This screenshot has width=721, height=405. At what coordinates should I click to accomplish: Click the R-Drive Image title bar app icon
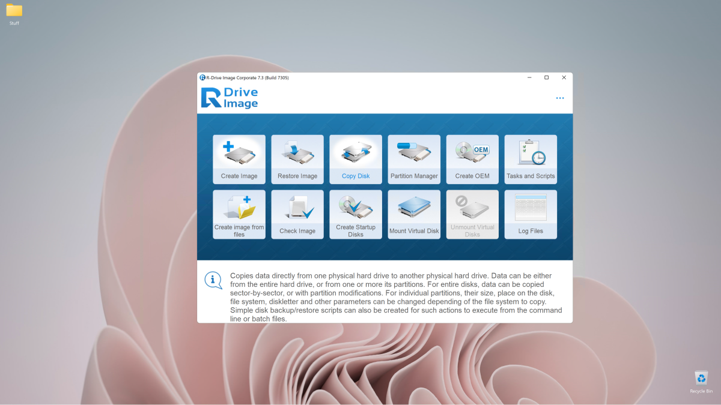202,77
